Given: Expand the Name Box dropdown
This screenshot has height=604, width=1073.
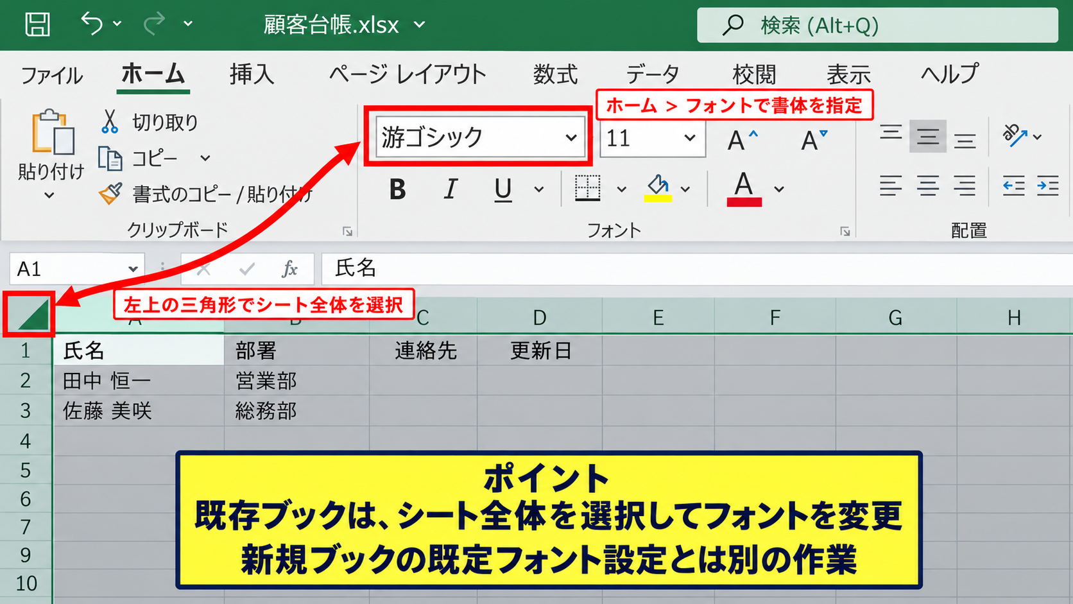Looking at the screenshot, I should 133,269.
